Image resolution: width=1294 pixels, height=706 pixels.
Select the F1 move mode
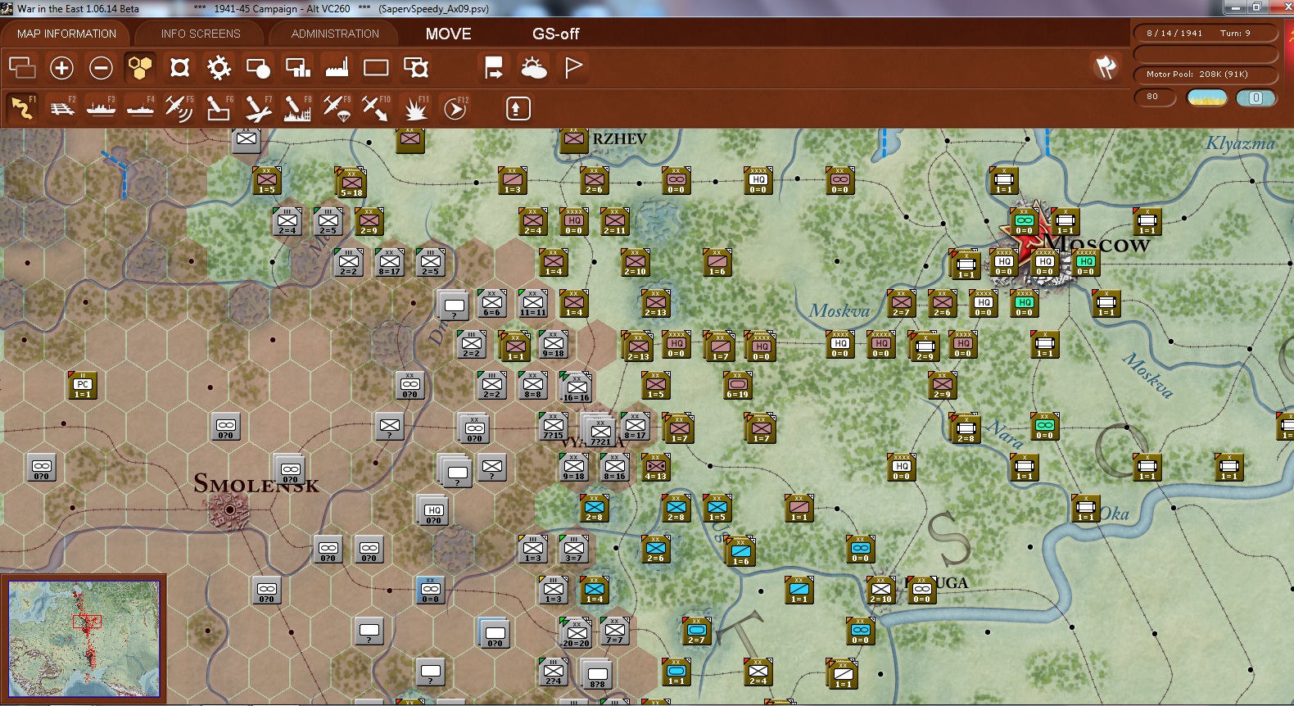pos(22,108)
